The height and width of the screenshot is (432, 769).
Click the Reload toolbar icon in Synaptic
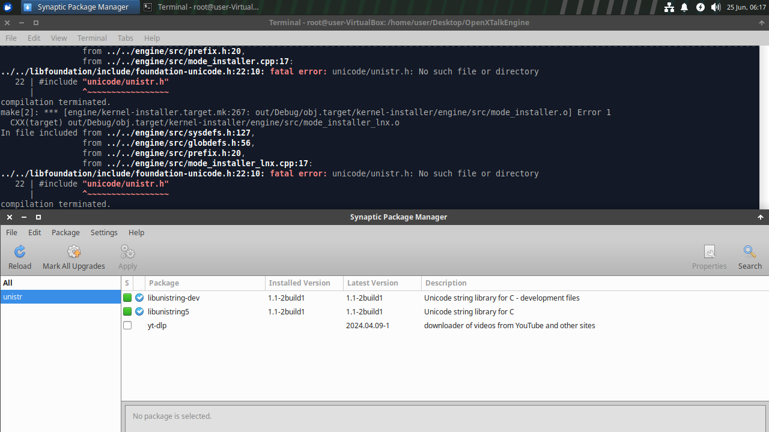(20, 257)
